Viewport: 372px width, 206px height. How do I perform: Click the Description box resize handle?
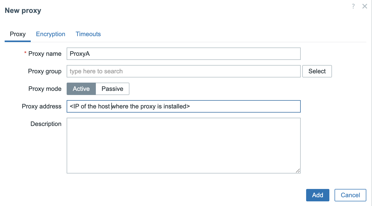(x=298, y=171)
